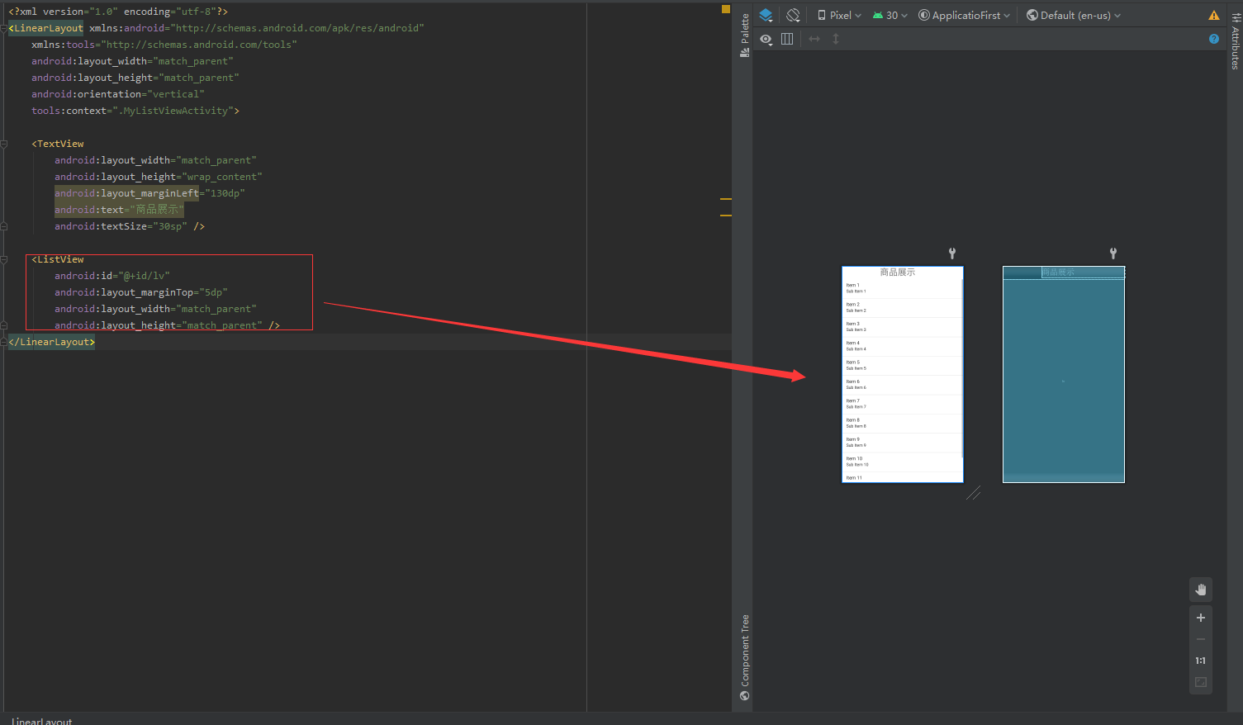Set zoom to 1:1 actual size

click(x=1201, y=661)
